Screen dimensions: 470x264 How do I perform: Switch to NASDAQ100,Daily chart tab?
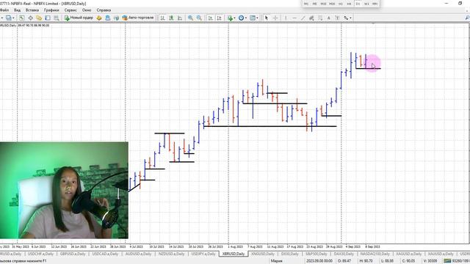(375, 254)
